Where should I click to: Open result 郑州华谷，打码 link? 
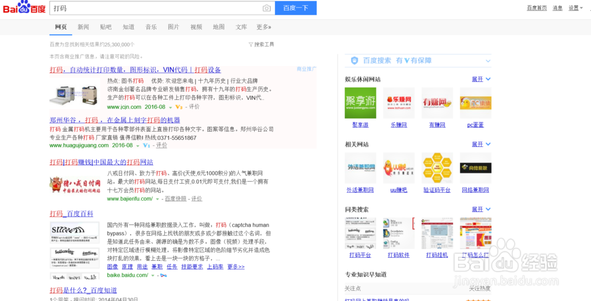(115, 120)
